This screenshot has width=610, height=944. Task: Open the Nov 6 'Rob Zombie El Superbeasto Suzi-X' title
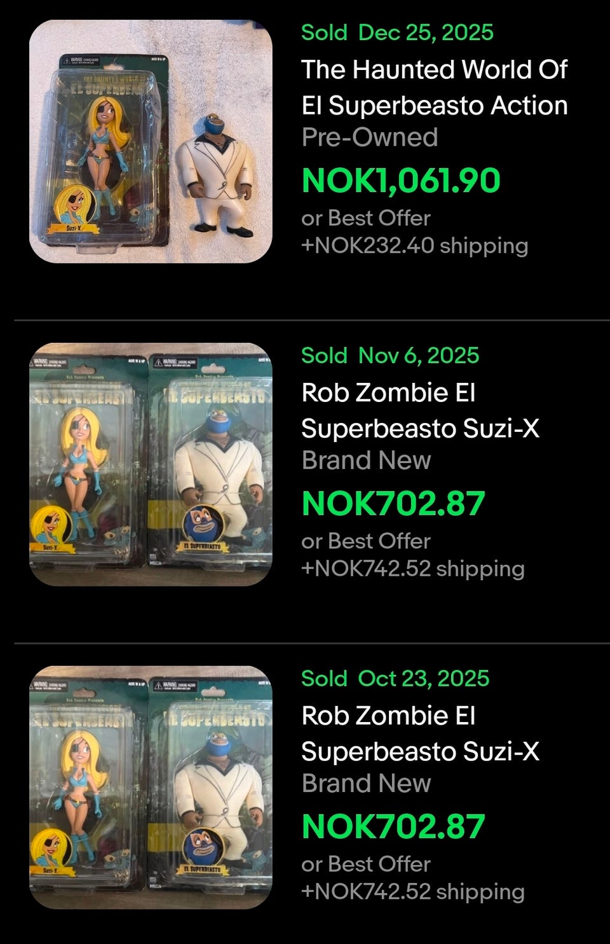pos(420,410)
